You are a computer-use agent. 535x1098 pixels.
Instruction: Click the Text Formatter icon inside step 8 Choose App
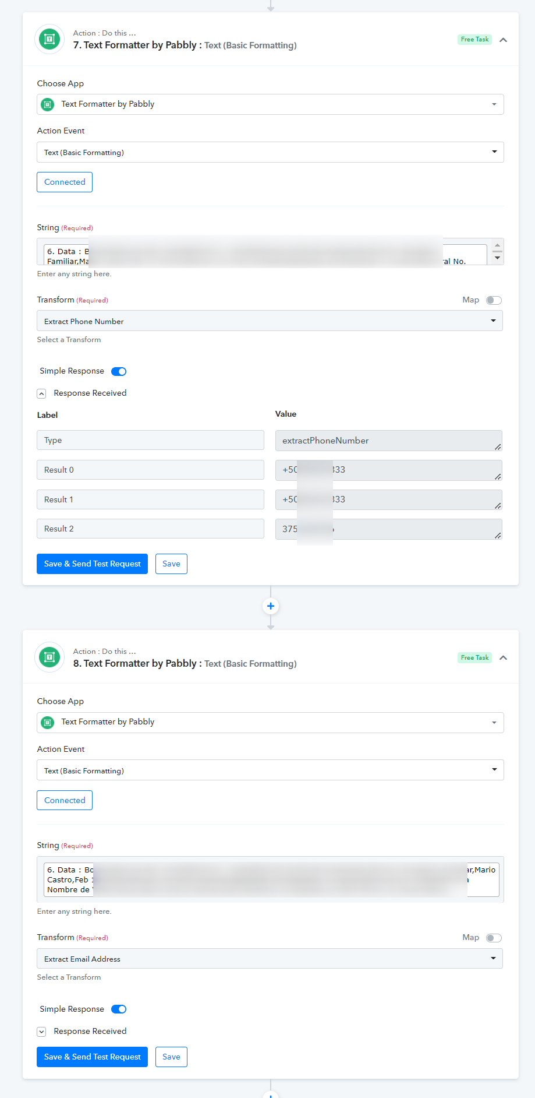48,722
